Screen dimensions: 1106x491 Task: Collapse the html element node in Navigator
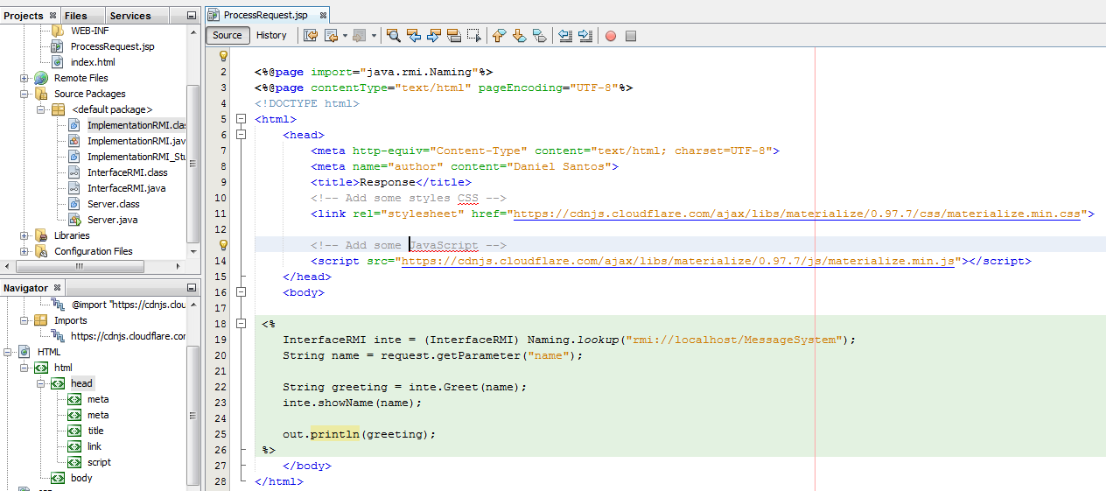point(24,368)
